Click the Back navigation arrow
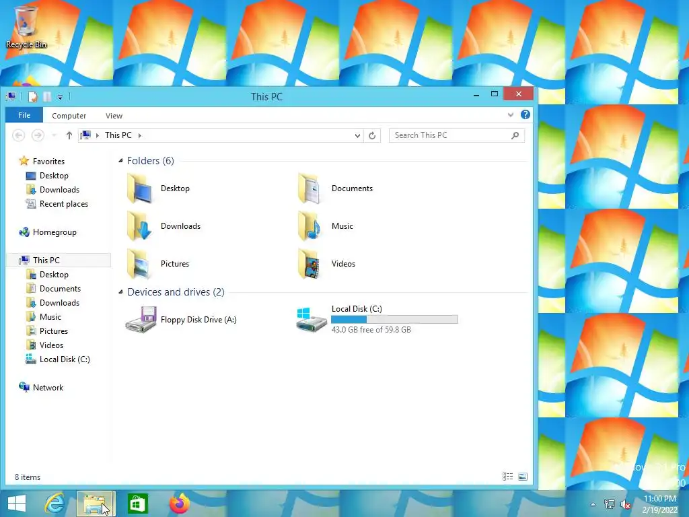Viewport: 689px width, 517px height. tap(18, 135)
